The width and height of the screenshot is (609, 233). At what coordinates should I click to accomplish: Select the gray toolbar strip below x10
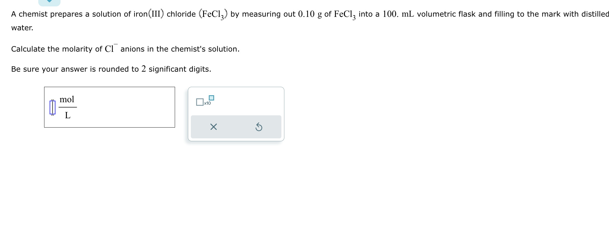point(236,127)
